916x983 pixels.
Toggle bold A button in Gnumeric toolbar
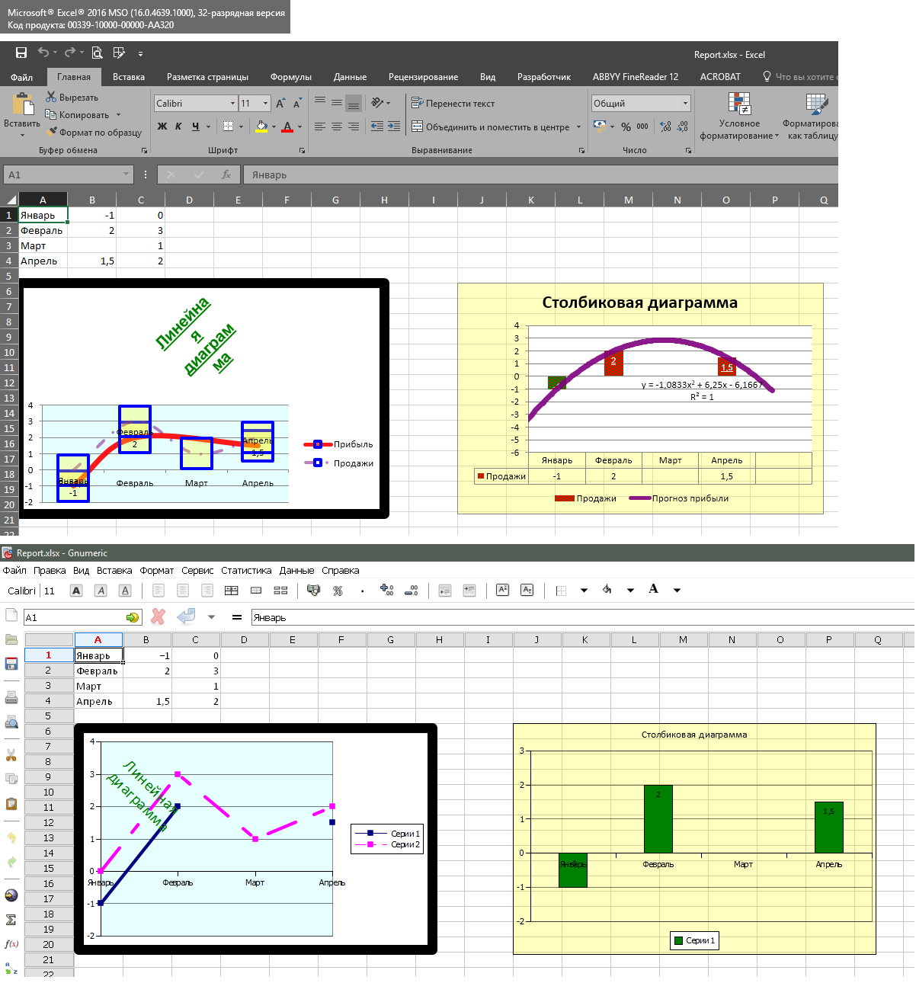76,591
